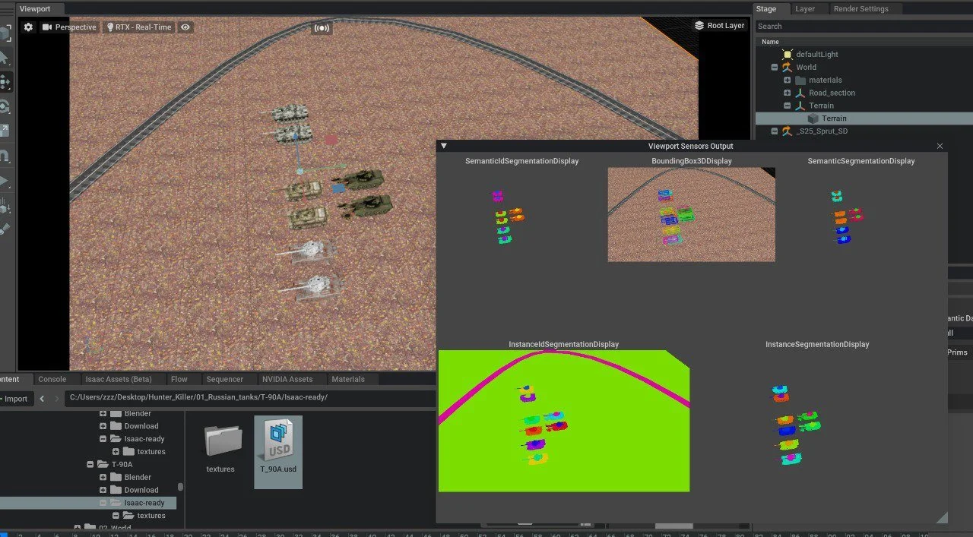Screen dimensions: 973x537
Task: Click the SemanticSegmentationDisplay label
Action: pyautogui.click(x=861, y=161)
